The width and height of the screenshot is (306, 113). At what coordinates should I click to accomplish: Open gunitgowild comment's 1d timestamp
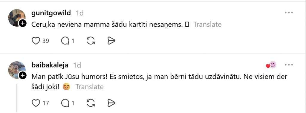[79, 13]
